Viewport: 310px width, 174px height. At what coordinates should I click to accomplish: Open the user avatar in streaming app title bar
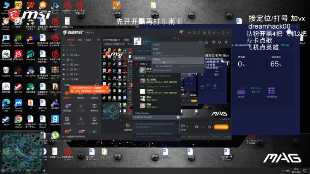click(181, 32)
